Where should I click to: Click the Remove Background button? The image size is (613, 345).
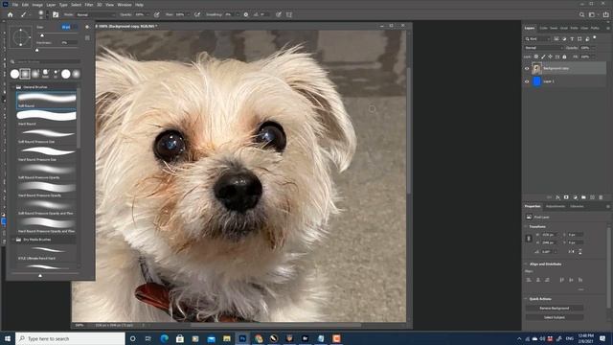(x=555, y=309)
